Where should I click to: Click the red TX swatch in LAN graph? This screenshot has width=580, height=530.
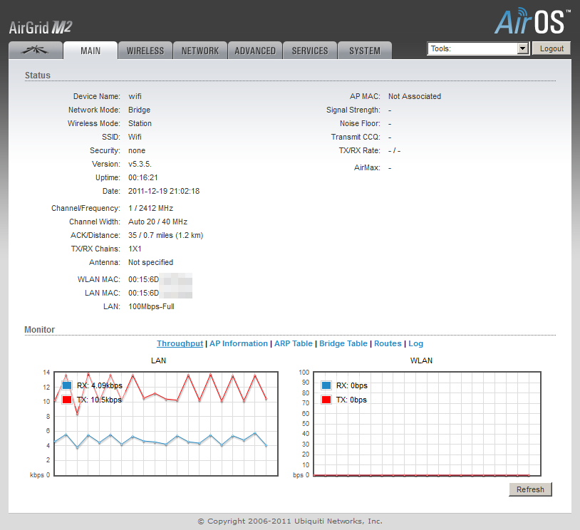pos(67,400)
